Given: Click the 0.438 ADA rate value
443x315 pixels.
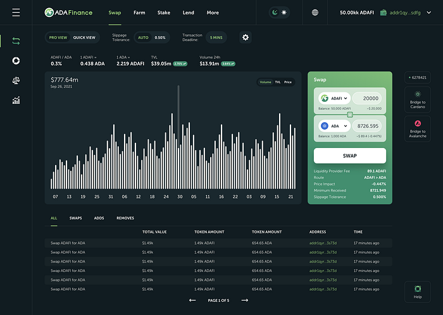Looking at the screenshot, I should 92,64.
